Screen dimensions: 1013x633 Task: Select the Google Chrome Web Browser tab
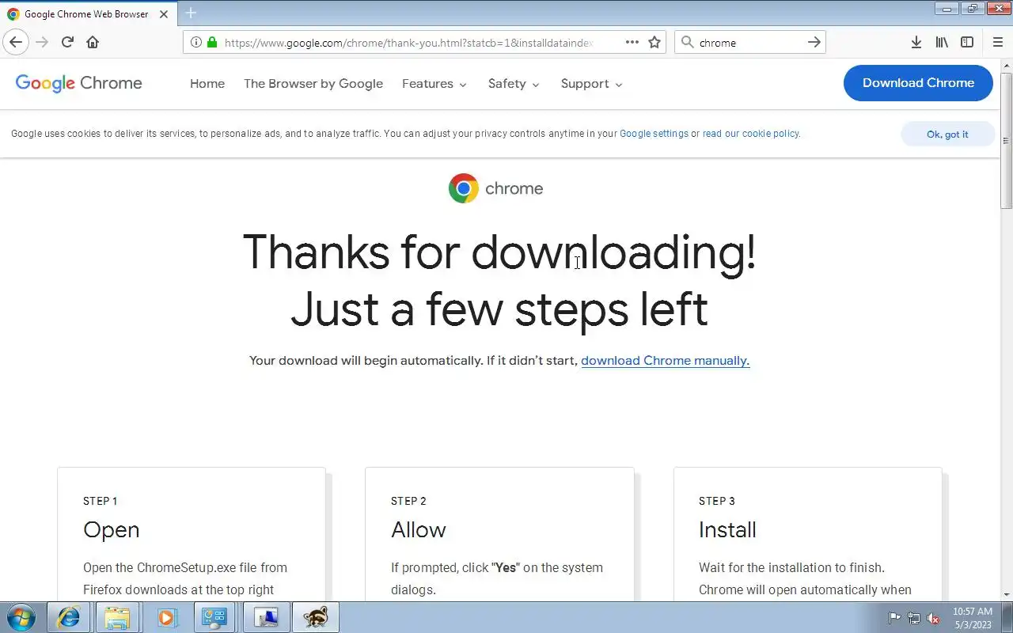pyautogui.click(x=87, y=13)
